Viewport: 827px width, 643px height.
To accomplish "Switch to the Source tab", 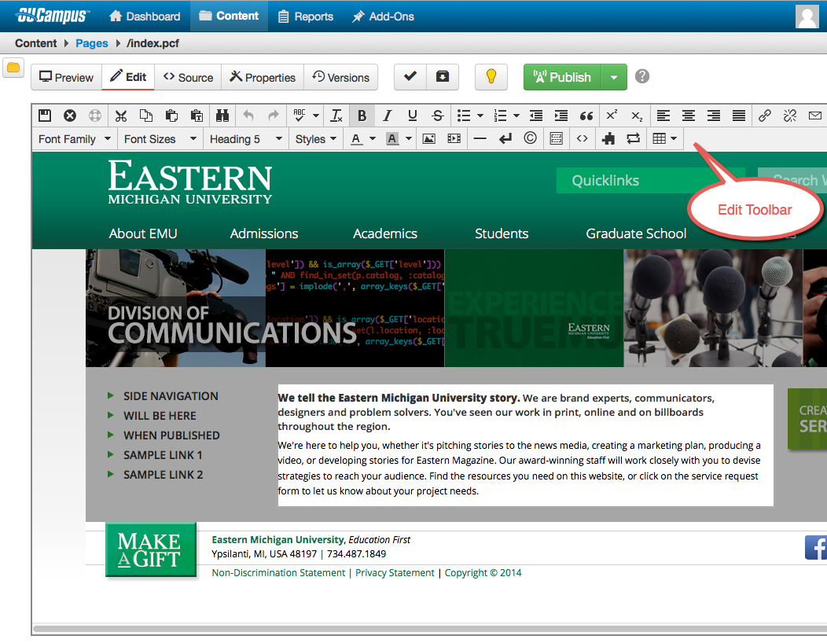I will tap(189, 77).
